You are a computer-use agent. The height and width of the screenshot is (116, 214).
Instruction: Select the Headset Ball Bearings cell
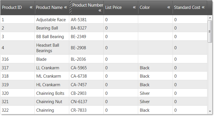coord(48,48)
